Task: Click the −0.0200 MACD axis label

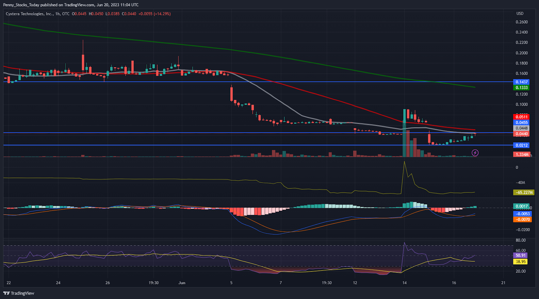Action: (x=523, y=230)
